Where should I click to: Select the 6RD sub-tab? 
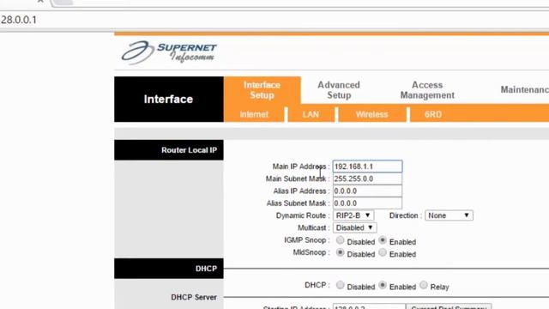pyautogui.click(x=433, y=114)
